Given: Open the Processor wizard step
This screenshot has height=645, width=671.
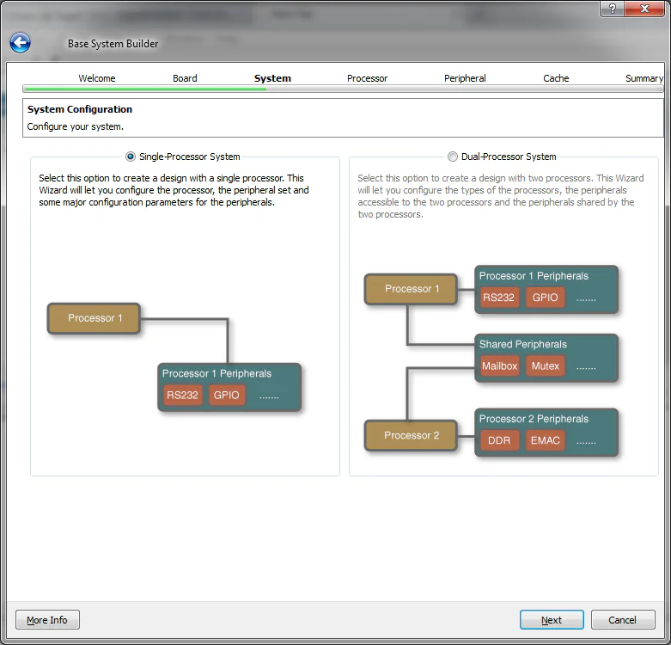Looking at the screenshot, I should (x=367, y=78).
